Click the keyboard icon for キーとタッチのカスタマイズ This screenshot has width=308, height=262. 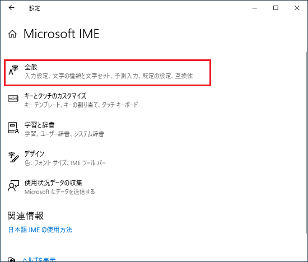click(13, 99)
